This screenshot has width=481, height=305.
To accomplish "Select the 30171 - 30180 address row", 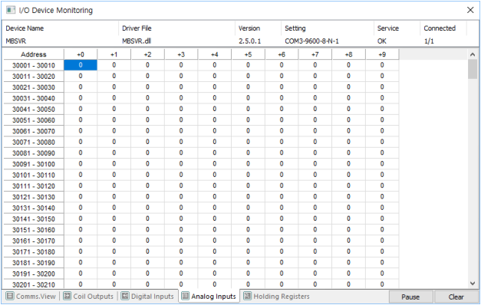I will [x=34, y=251].
